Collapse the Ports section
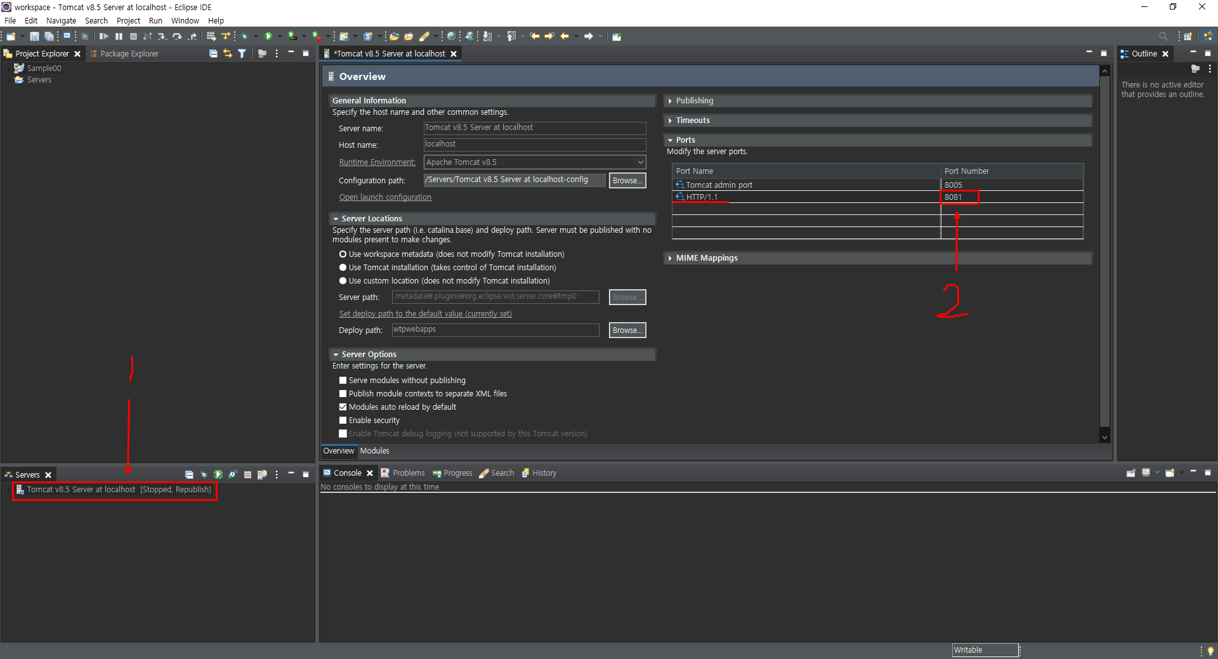 pos(670,140)
